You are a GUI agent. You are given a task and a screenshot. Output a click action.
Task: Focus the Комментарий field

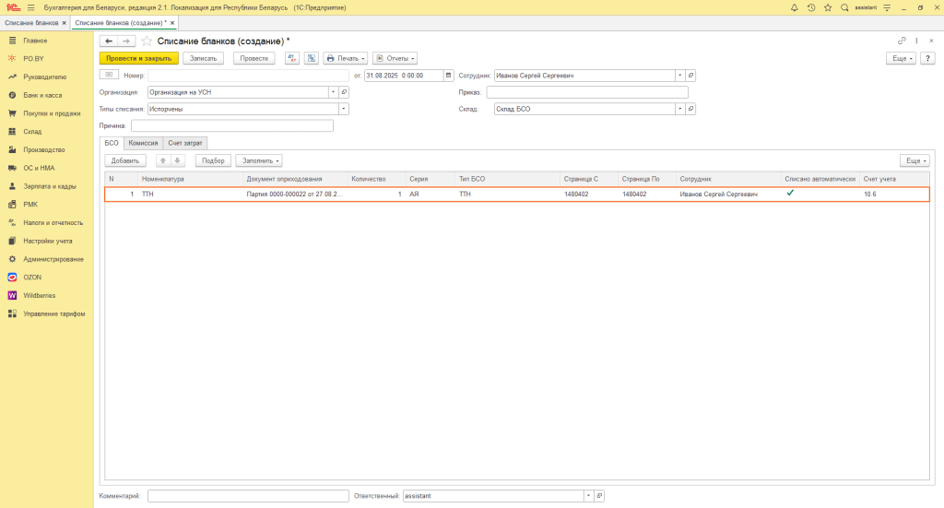click(248, 496)
